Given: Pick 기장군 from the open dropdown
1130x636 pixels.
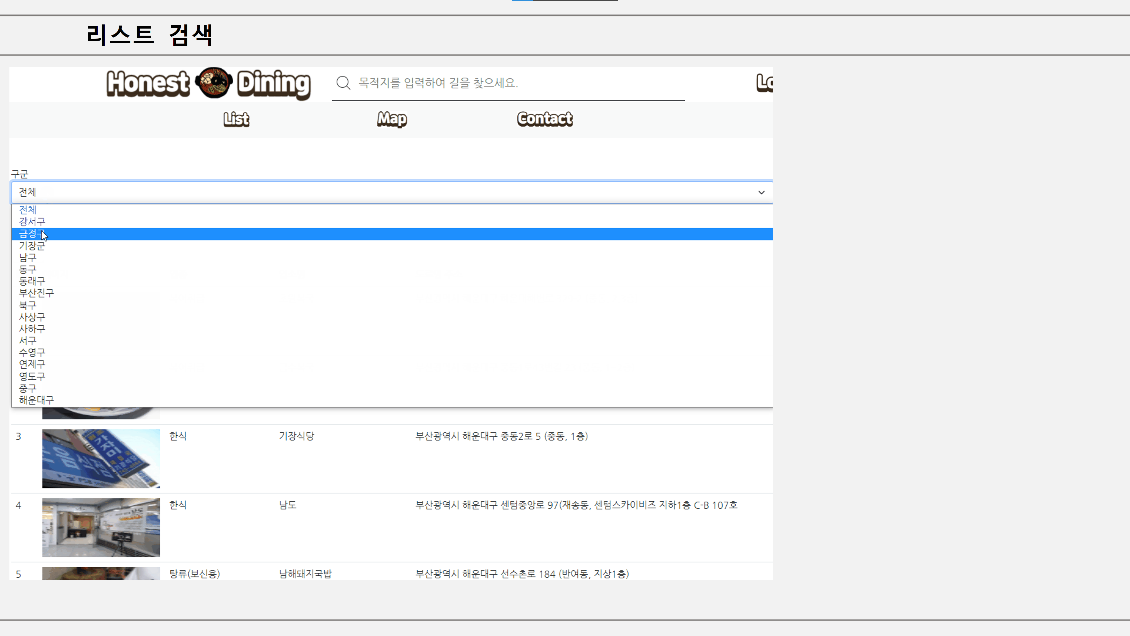Looking at the screenshot, I should pos(32,246).
